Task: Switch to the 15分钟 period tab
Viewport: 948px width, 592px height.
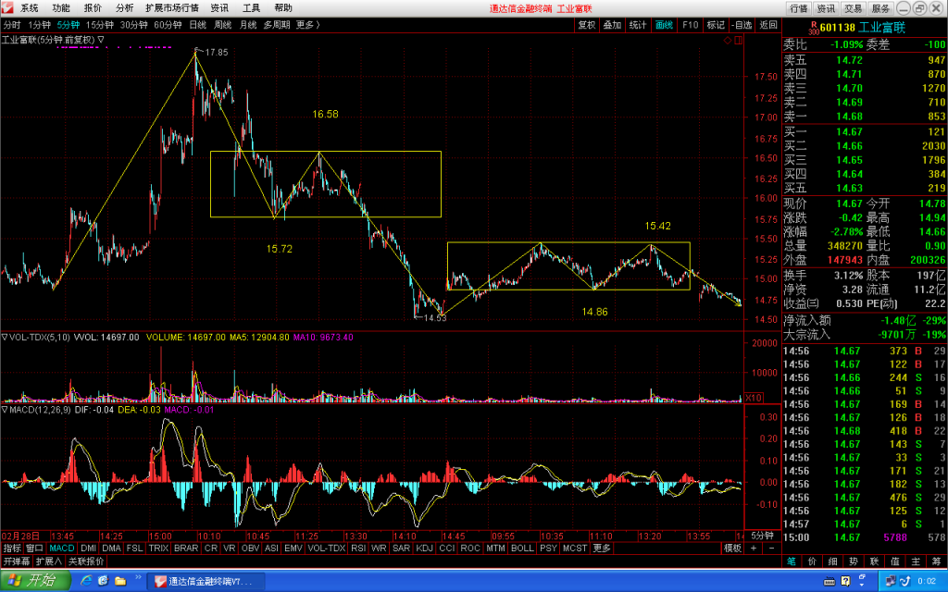Action: coord(100,25)
